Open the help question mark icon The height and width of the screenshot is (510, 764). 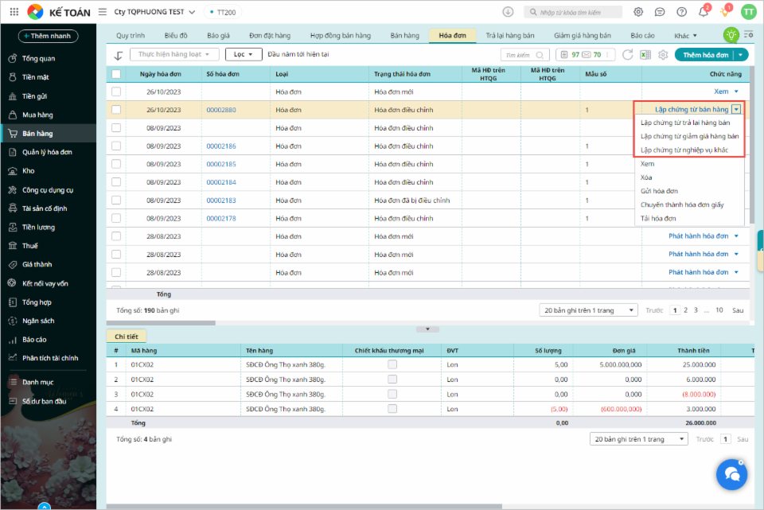[682, 12]
